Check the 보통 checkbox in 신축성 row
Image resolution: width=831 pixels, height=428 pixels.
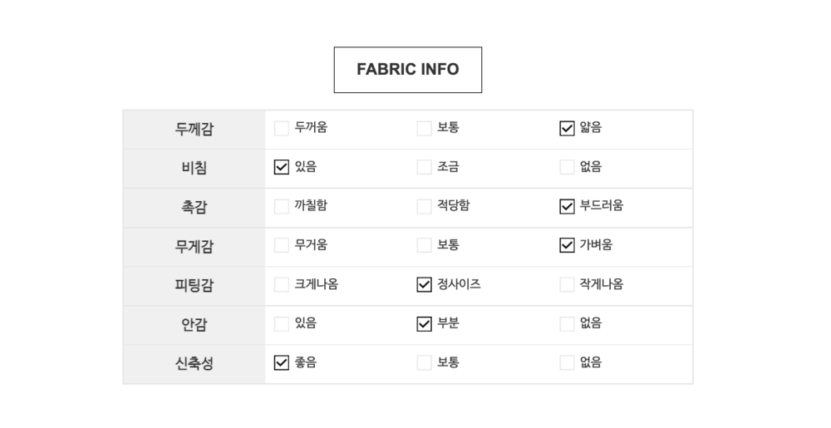point(424,362)
